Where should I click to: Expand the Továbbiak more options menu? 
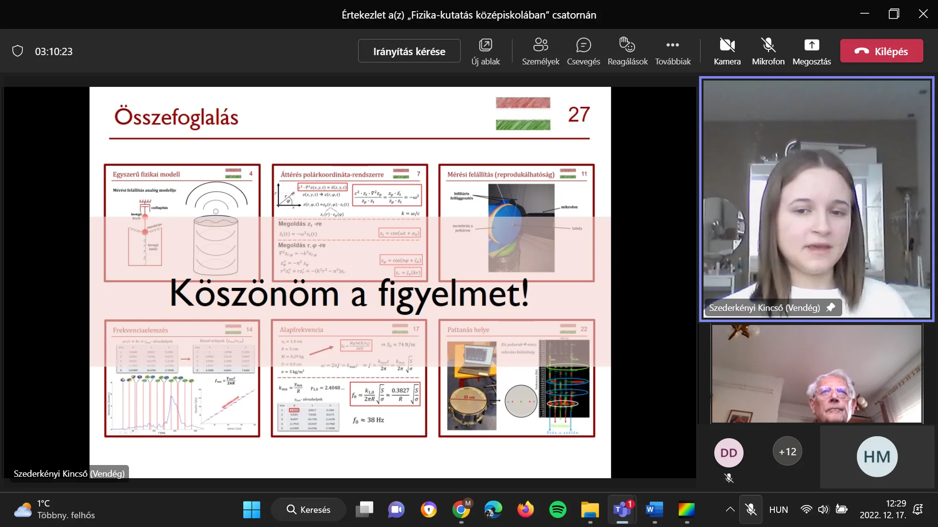click(x=673, y=51)
